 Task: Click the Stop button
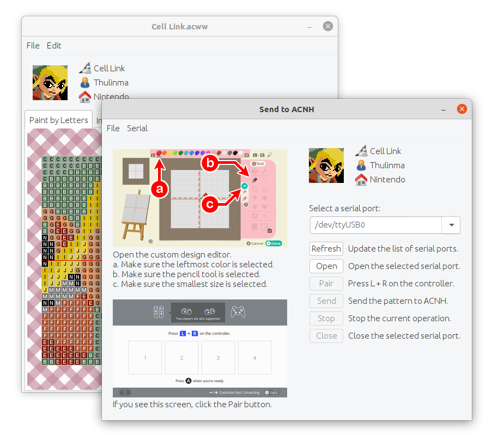(x=326, y=318)
